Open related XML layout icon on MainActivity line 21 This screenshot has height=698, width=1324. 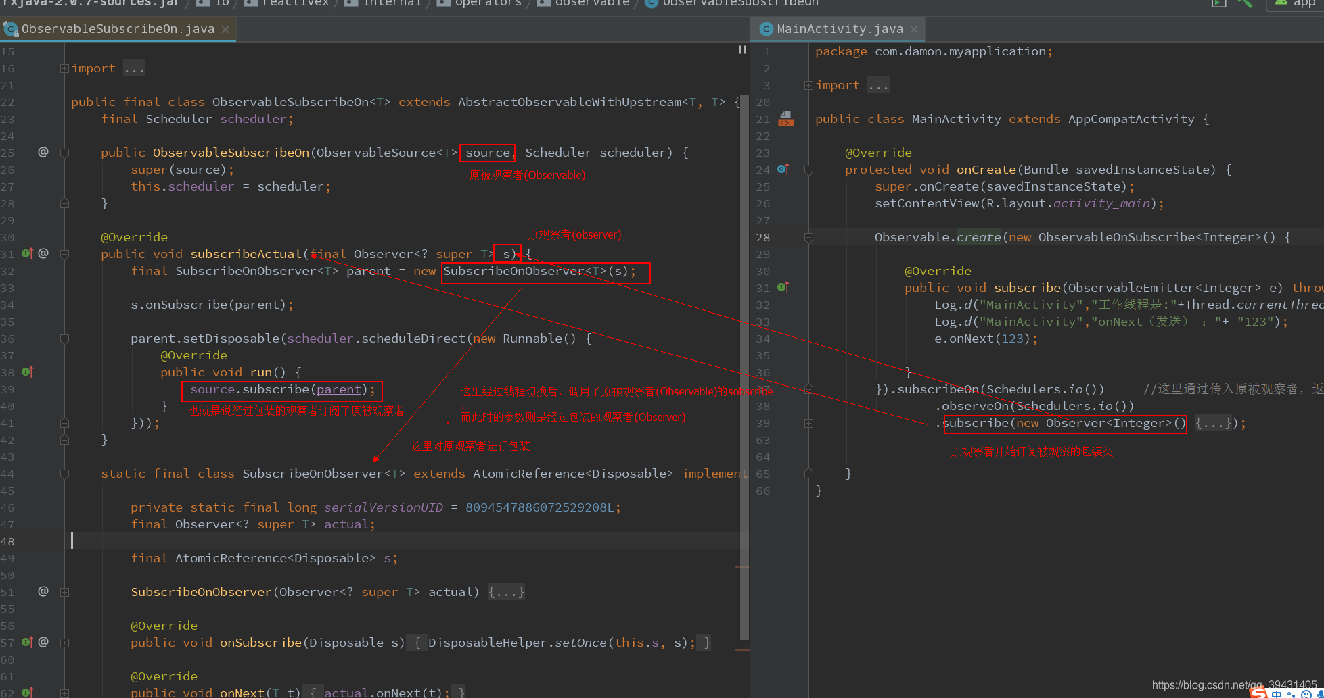click(785, 119)
